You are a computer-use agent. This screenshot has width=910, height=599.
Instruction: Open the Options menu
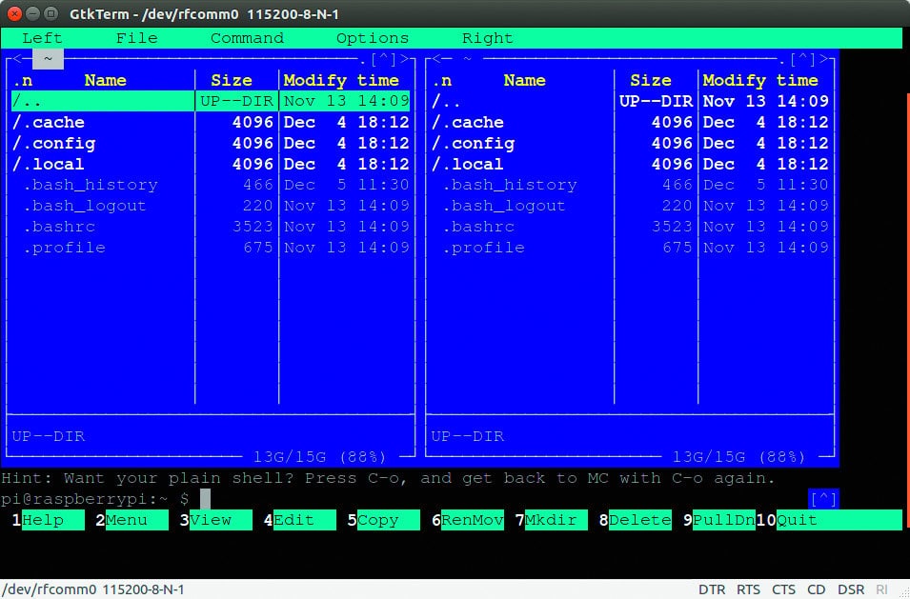click(x=372, y=37)
